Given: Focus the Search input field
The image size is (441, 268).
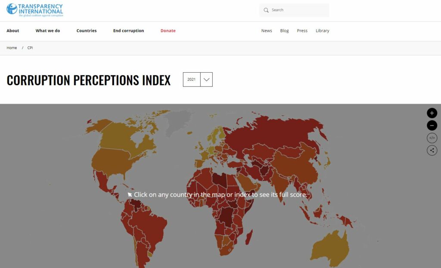Looking at the screenshot, I should (x=294, y=10).
